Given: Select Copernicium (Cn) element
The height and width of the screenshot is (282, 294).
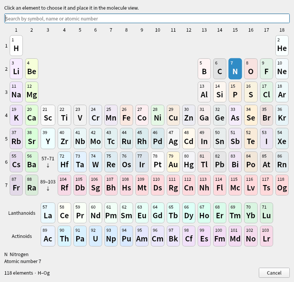Looking at the screenshot, I should point(189,185).
